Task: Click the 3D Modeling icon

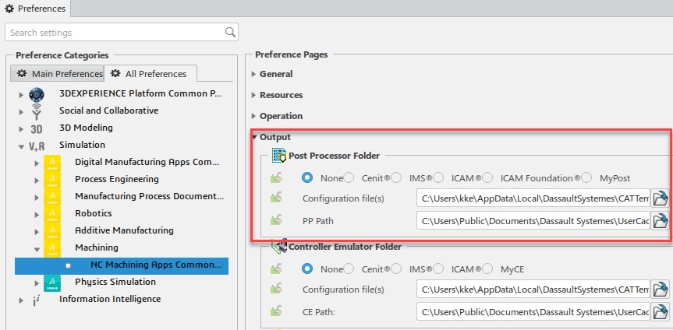Action: pyautogui.click(x=37, y=129)
